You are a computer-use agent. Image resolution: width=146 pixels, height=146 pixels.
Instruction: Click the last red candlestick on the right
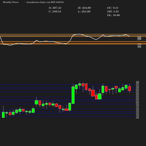point(129,88)
